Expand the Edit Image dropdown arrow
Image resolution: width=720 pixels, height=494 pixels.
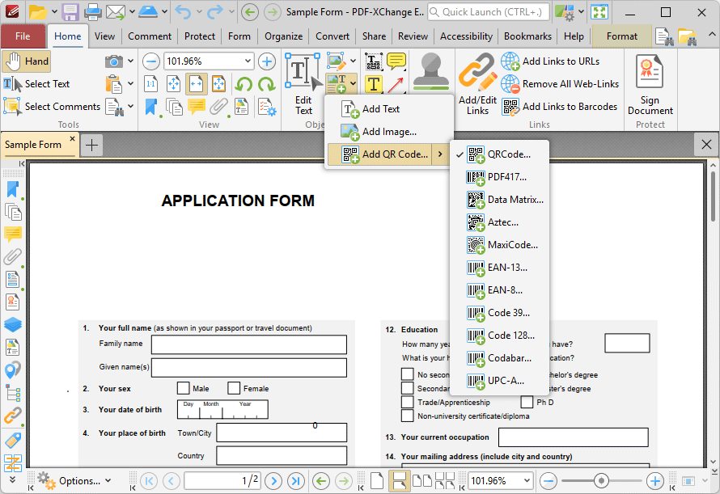tap(353, 61)
